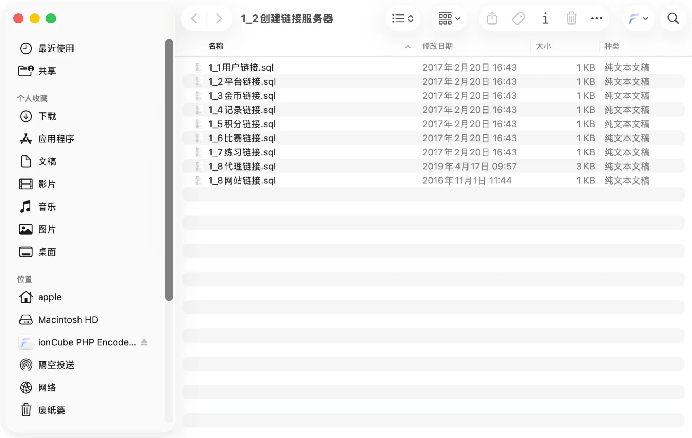
Task: Click the trash icon in toolbar
Action: click(x=572, y=18)
